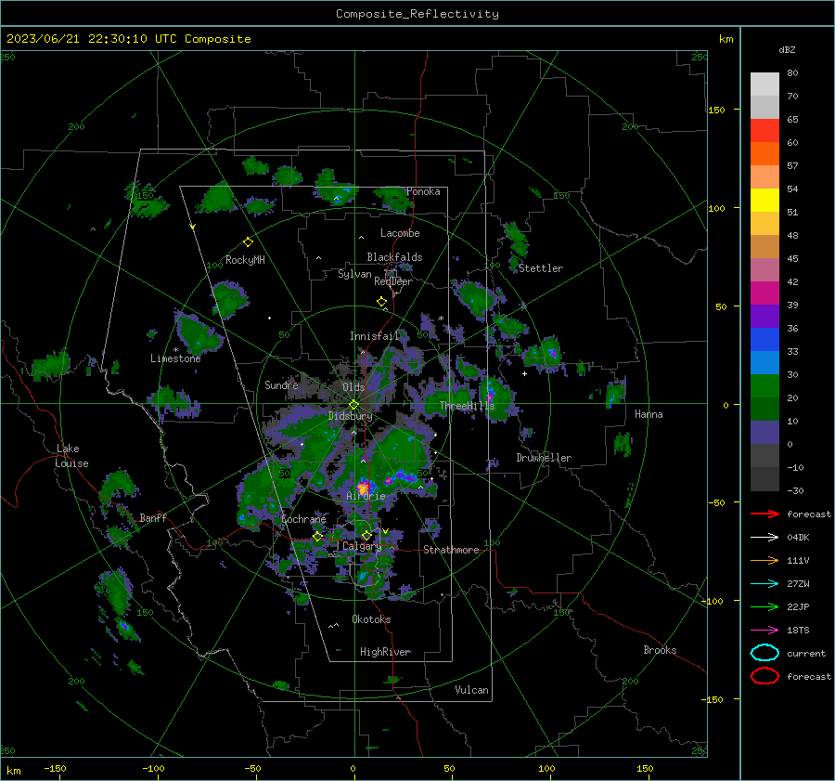This screenshot has width=835, height=781.
Task: Click the Drumheller city label
Action: [544, 458]
